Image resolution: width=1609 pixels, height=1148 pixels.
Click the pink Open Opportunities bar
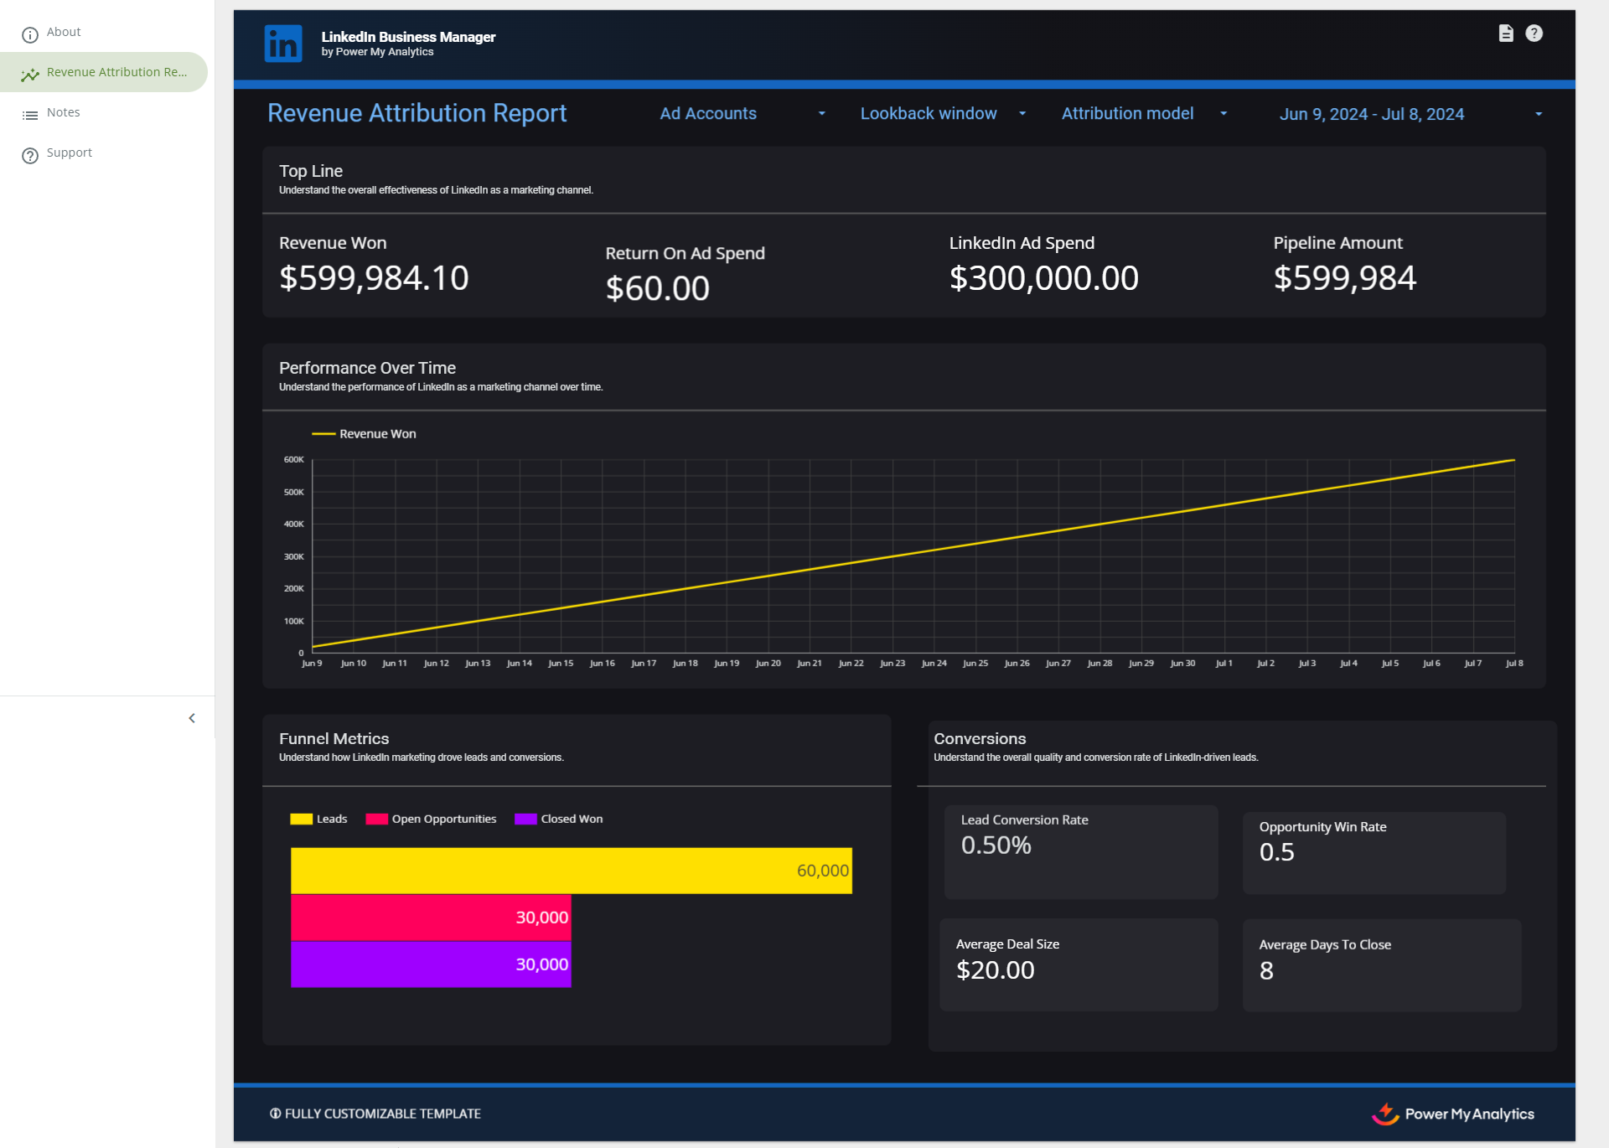tap(431, 918)
